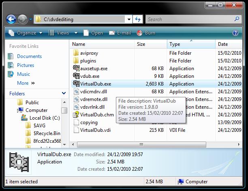The image size is (248, 191).
Task: Click the plugins folder name
Action: point(88,61)
